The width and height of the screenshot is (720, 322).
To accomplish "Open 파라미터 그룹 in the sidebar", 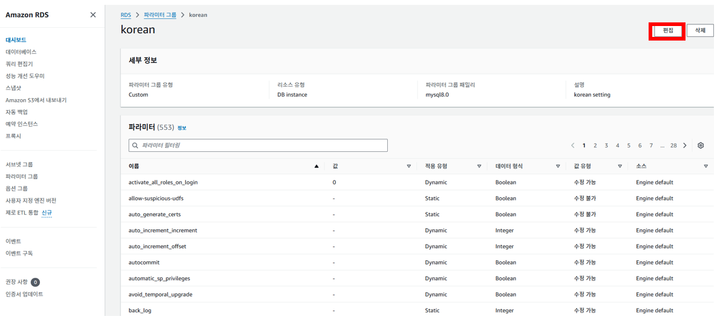I will [22, 176].
